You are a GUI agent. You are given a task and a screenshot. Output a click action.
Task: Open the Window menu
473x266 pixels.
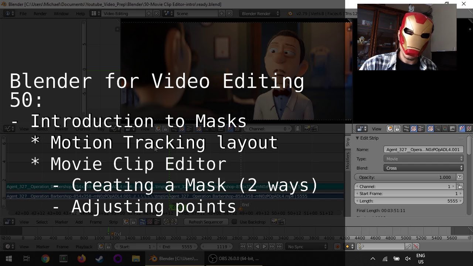pos(61,14)
